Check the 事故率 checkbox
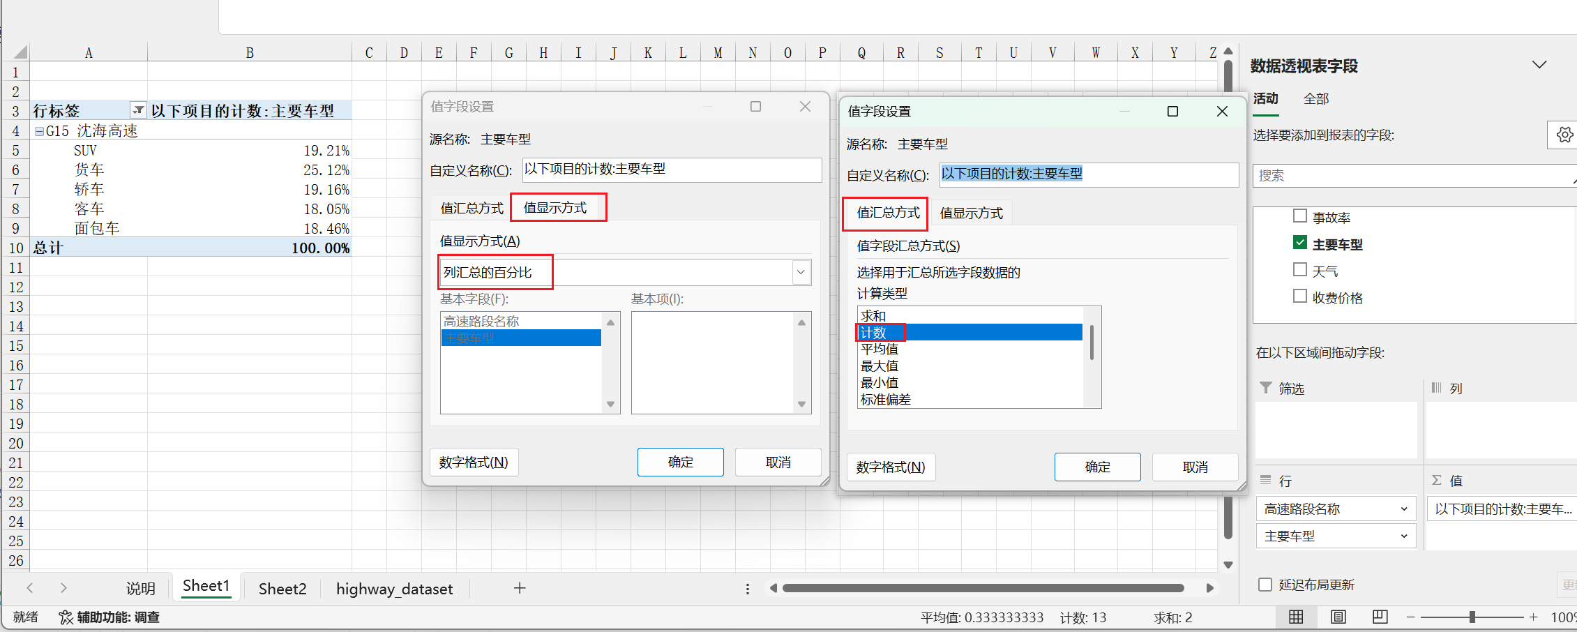The width and height of the screenshot is (1577, 632). pos(1300,216)
